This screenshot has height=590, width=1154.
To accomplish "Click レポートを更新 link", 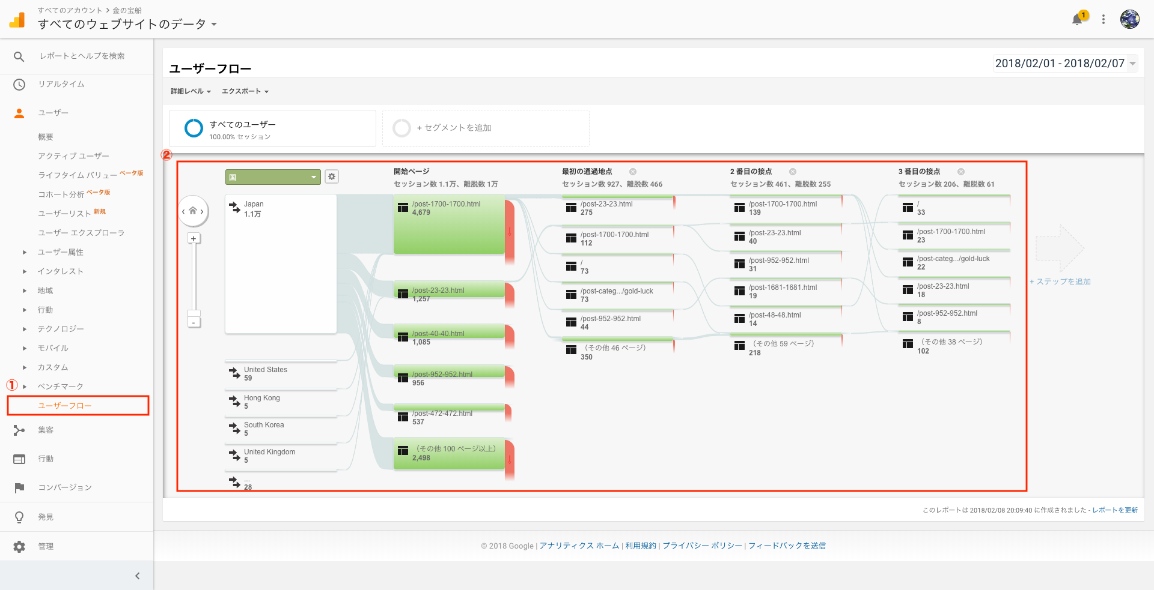I will pyautogui.click(x=1115, y=510).
